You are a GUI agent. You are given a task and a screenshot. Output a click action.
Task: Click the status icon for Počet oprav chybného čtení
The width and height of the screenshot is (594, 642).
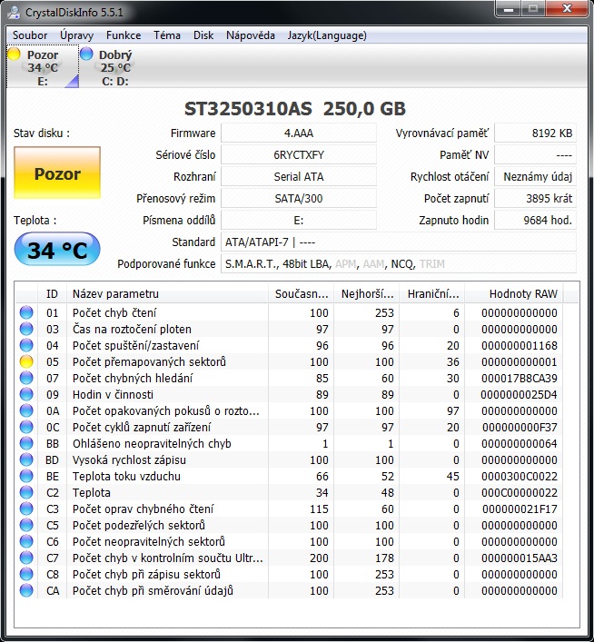coord(26,509)
